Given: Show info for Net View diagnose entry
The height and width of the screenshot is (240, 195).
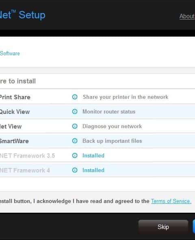Looking at the screenshot, I should coord(75,126).
